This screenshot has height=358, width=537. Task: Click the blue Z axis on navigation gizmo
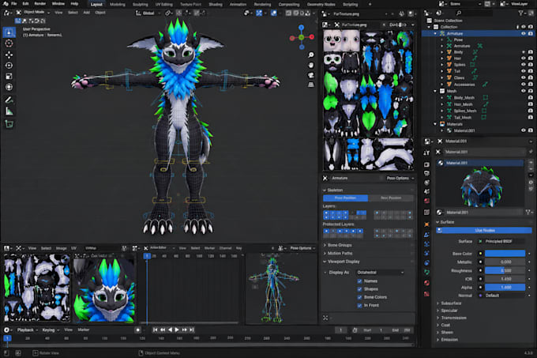coord(301,27)
